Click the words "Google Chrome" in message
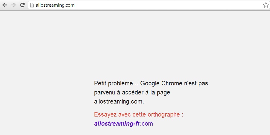270x135 pixels. (160, 83)
